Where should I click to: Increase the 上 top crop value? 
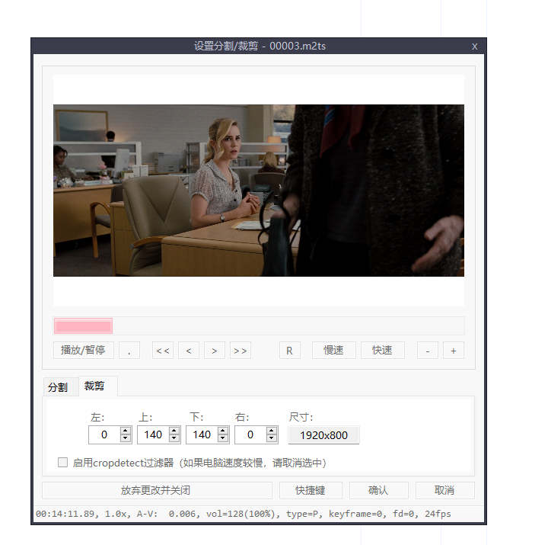[x=174, y=431]
